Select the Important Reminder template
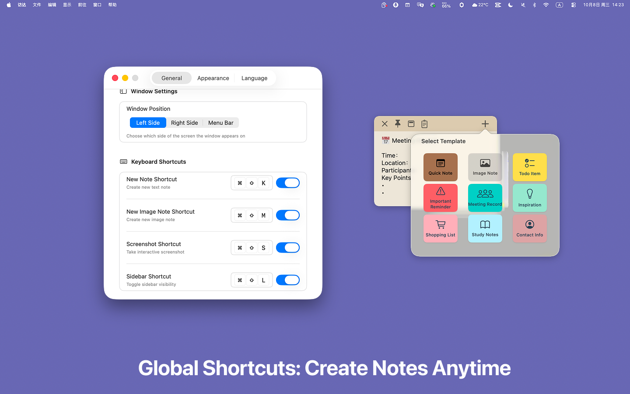This screenshot has height=394, width=630. pyautogui.click(x=440, y=197)
